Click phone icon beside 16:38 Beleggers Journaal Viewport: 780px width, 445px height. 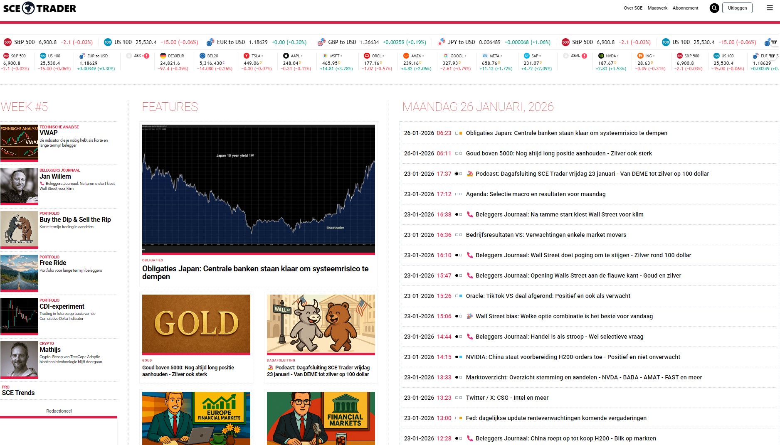click(470, 214)
